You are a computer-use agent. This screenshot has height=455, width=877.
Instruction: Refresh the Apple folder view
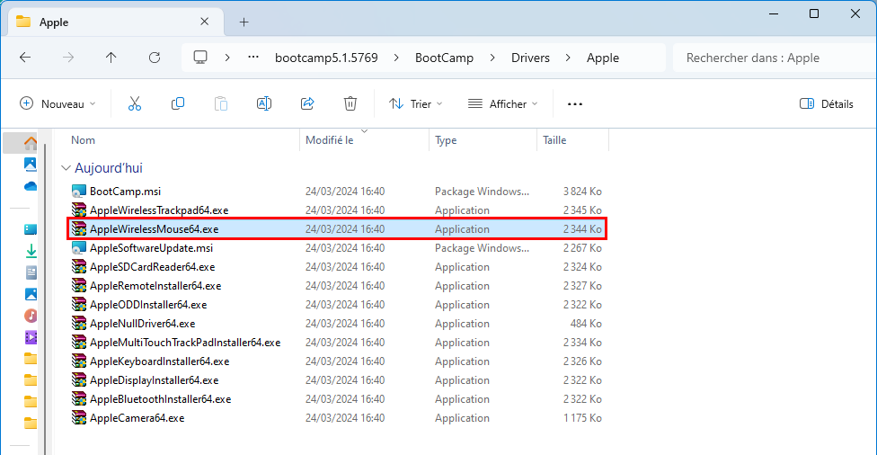pos(155,58)
